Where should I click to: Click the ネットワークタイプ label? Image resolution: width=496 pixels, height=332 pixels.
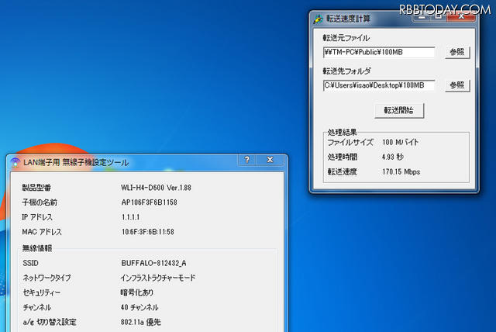pos(46,278)
